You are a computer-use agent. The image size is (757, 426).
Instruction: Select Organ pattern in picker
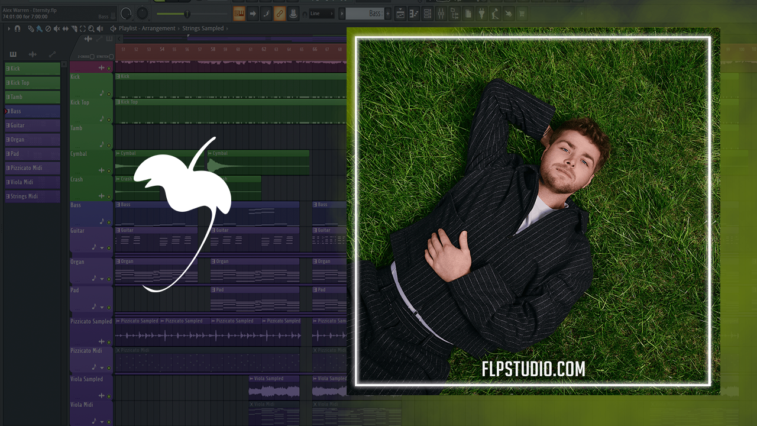tap(33, 140)
